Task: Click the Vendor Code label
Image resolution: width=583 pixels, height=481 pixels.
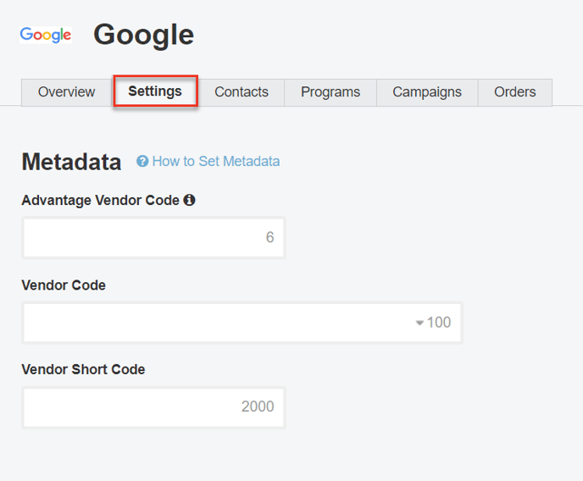Action: (x=64, y=285)
